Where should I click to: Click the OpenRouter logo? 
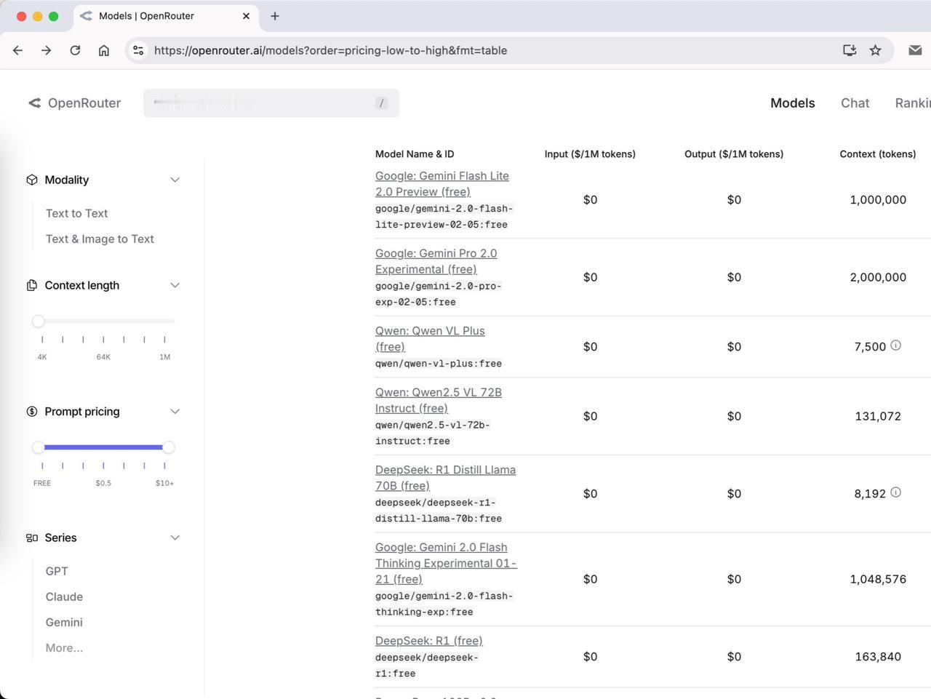[x=74, y=103]
